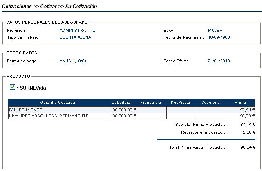Click the Total Prima Anual amount 90,24 €
The image size is (262, 171).
tap(248, 147)
